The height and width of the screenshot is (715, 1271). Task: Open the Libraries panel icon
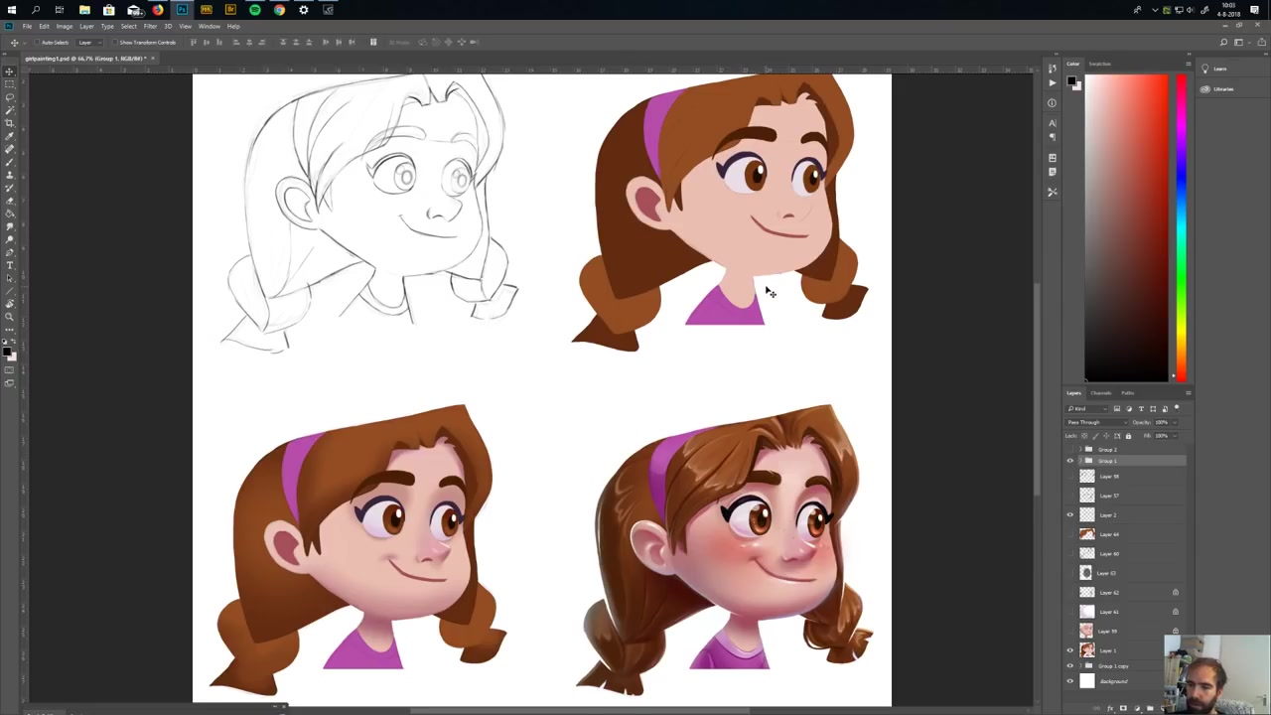click(1205, 89)
